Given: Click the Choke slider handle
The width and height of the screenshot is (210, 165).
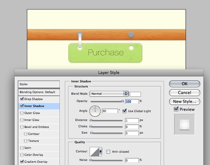Looking at the screenshot, I should pos(91,126).
